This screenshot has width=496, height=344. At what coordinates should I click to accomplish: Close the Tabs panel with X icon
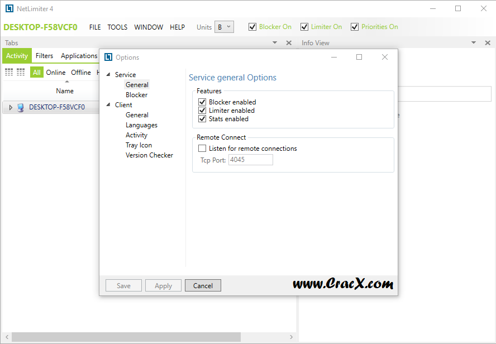coord(289,43)
